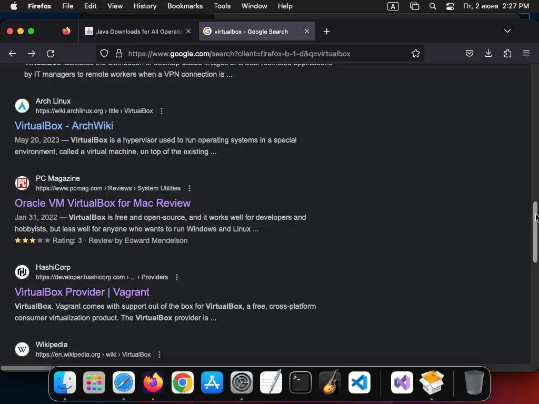Open the App Store from the Dock
Image resolution: width=539 pixels, height=404 pixels.
212,382
